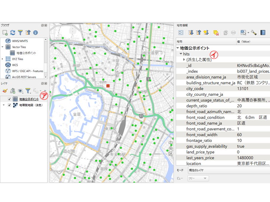Viewport: 270px width, 202px height.
Task: Open the layer styling brush icon
Action: (x=5, y=91)
